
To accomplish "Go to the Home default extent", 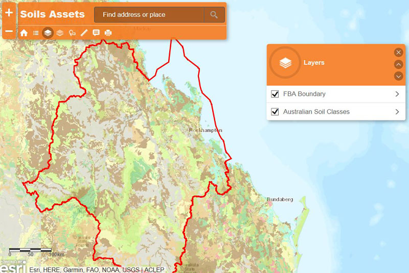I will pyautogui.click(x=24, y=33).
